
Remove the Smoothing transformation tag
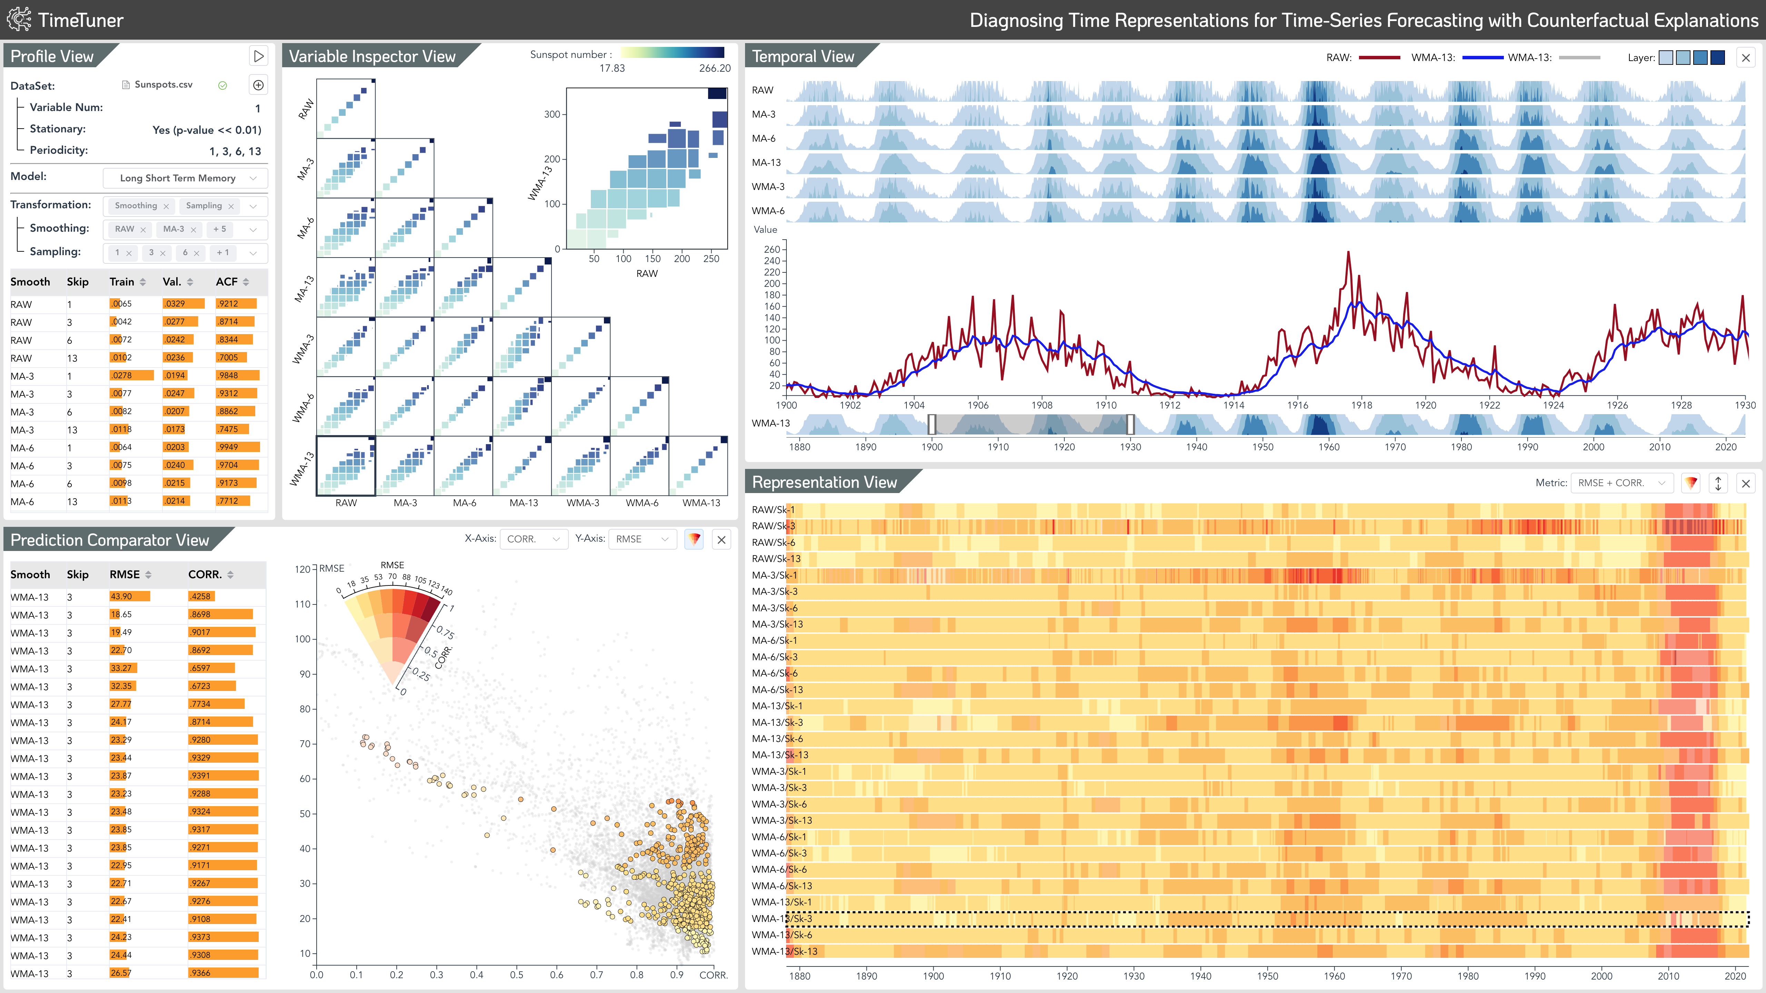[x=166, y=206]
